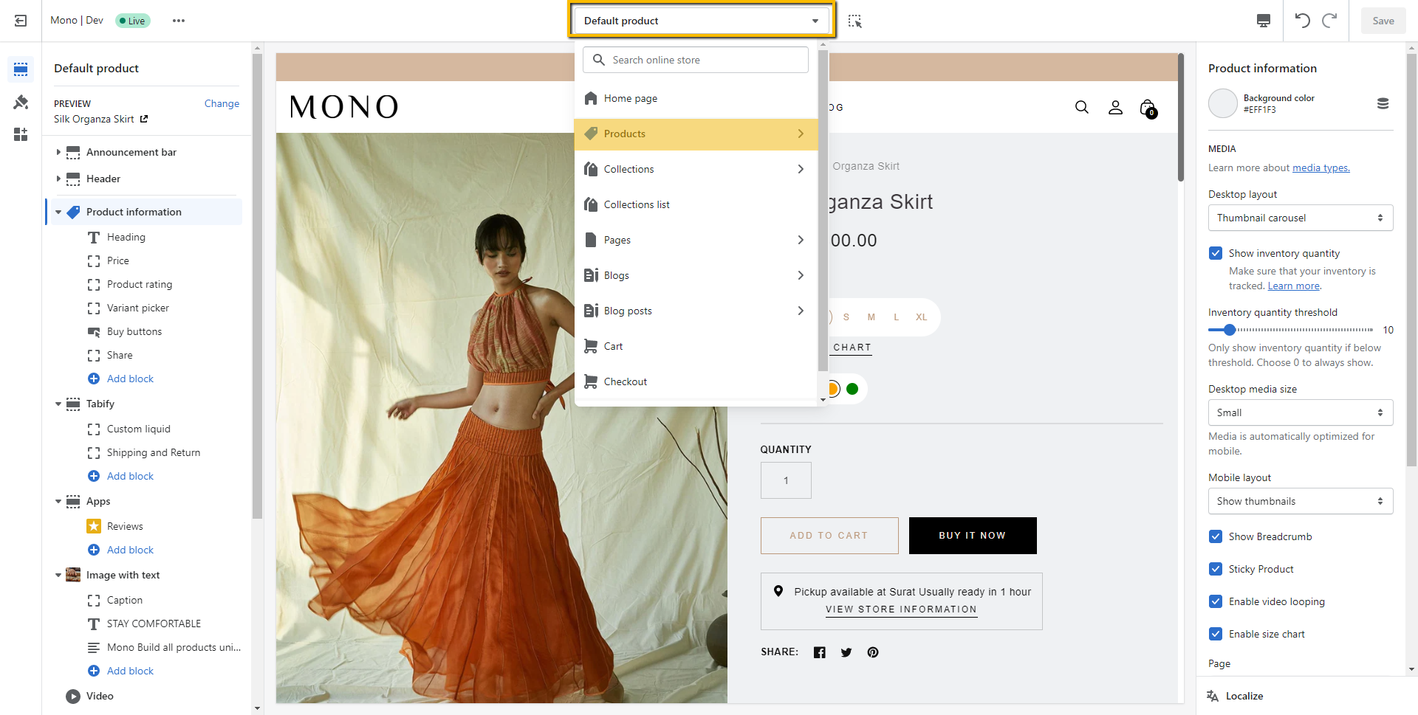The height and width of the screenshot is (715, 1418).
Task: Toggle Show Breadcrumb checkbox
Action: pos(1216,536)
